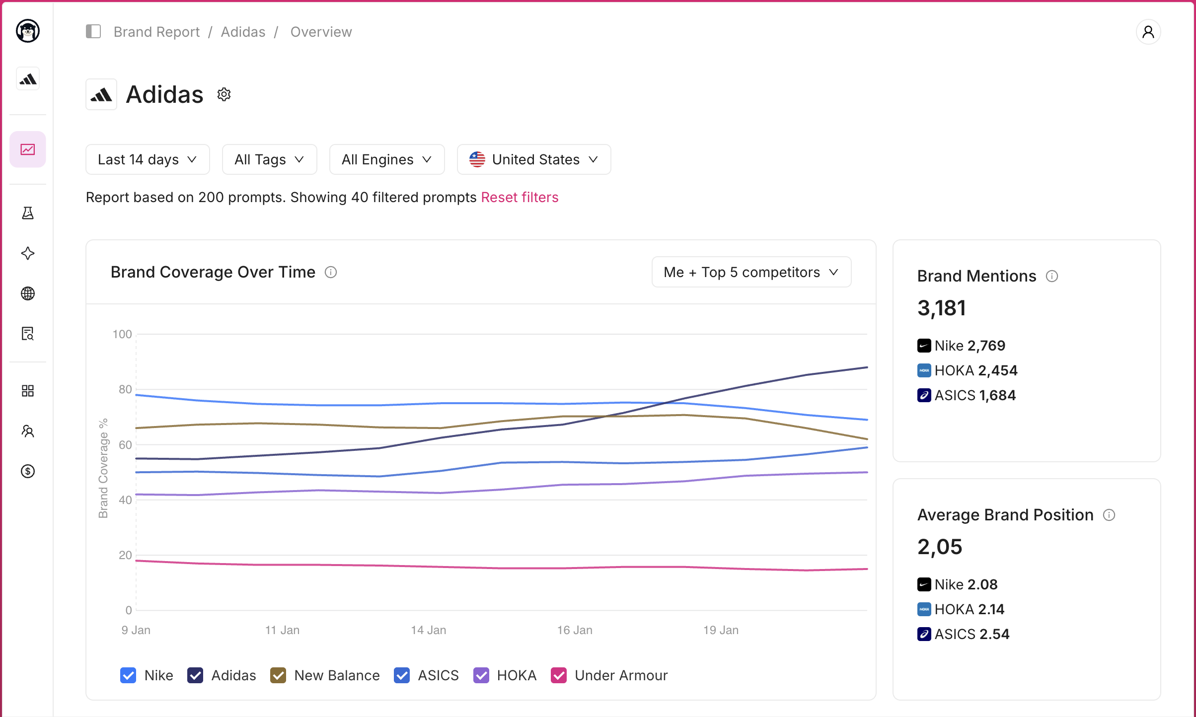The image size is (1196, 717).
Task: Click the Brand Mentions total 3,181
Action: pyautogui.click(x=942, y=308)
